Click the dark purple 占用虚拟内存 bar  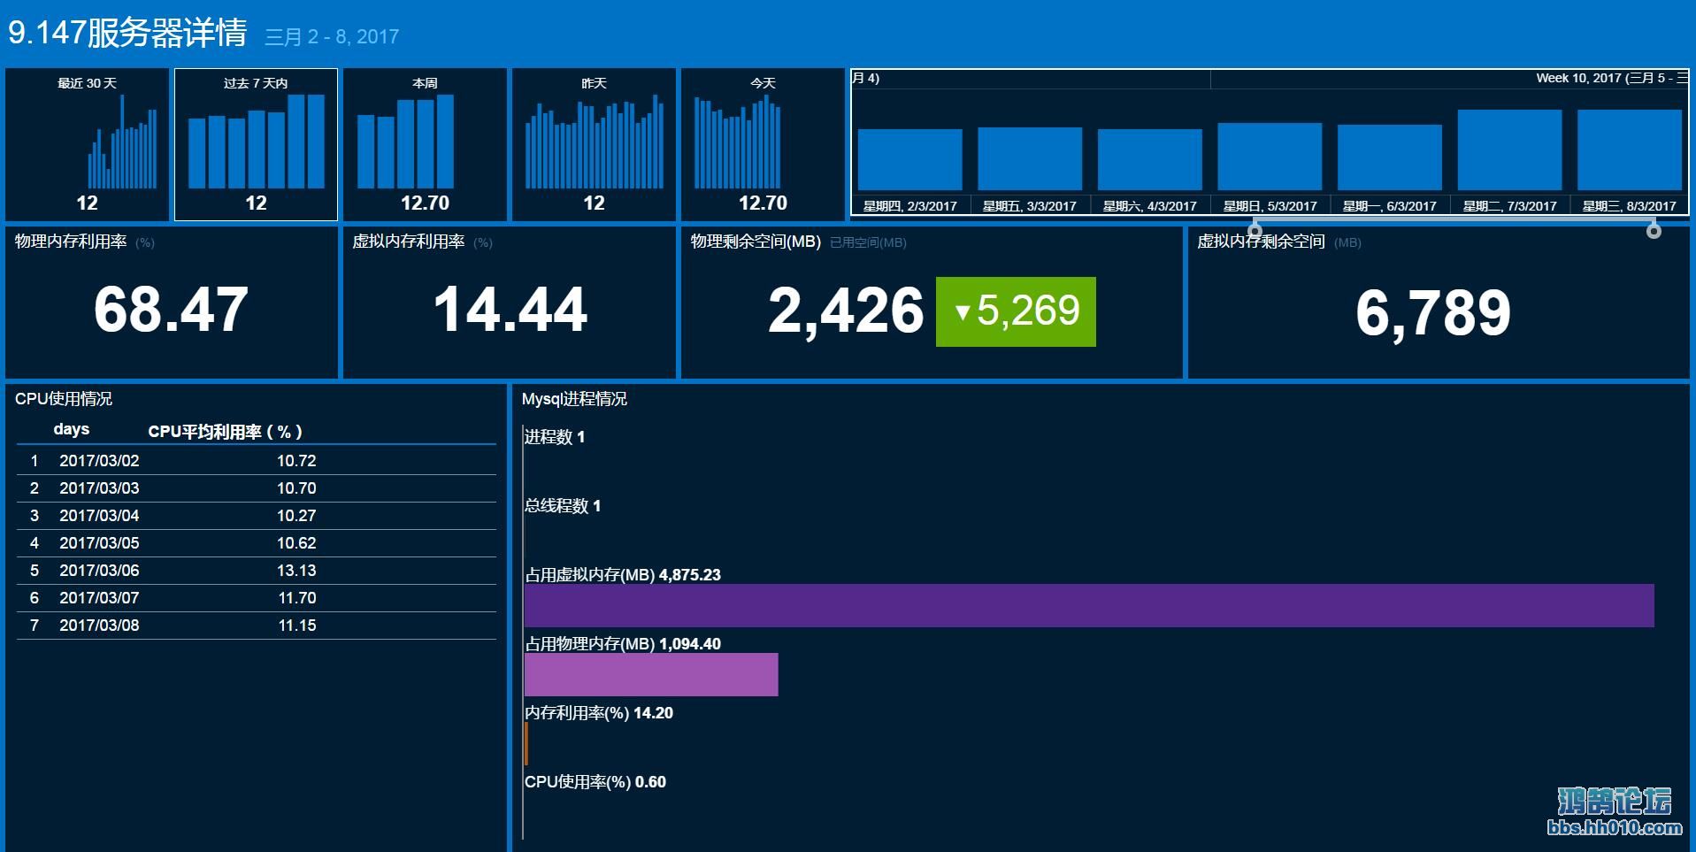click(x=1089, y=606)
